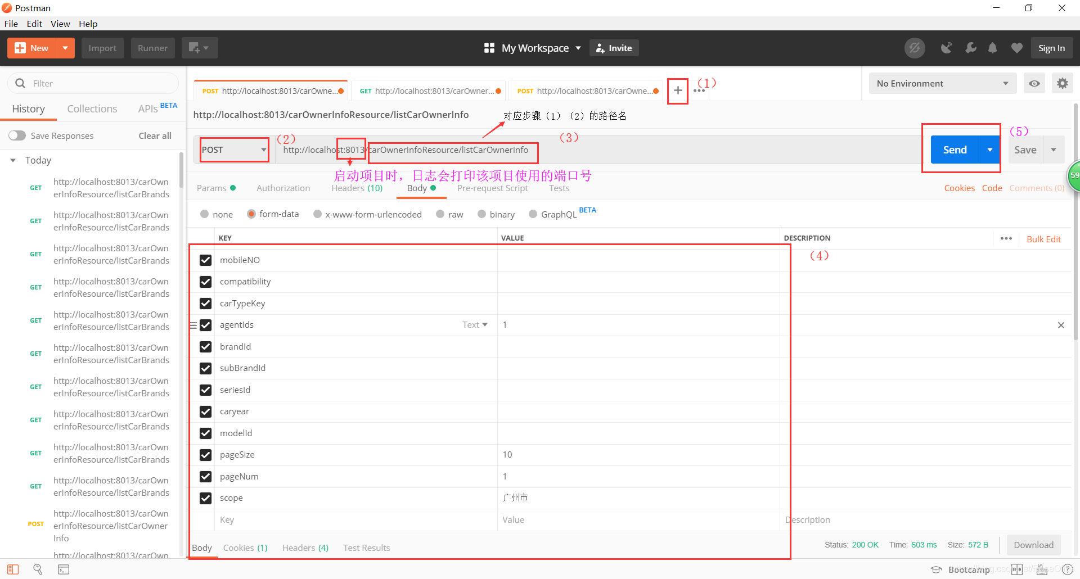
Task: Open Find and Replace icon in status bar
Action: coord(38,569)
